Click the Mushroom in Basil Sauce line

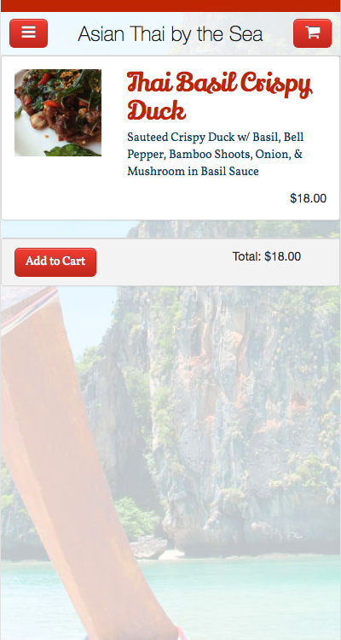pos(194,171)
